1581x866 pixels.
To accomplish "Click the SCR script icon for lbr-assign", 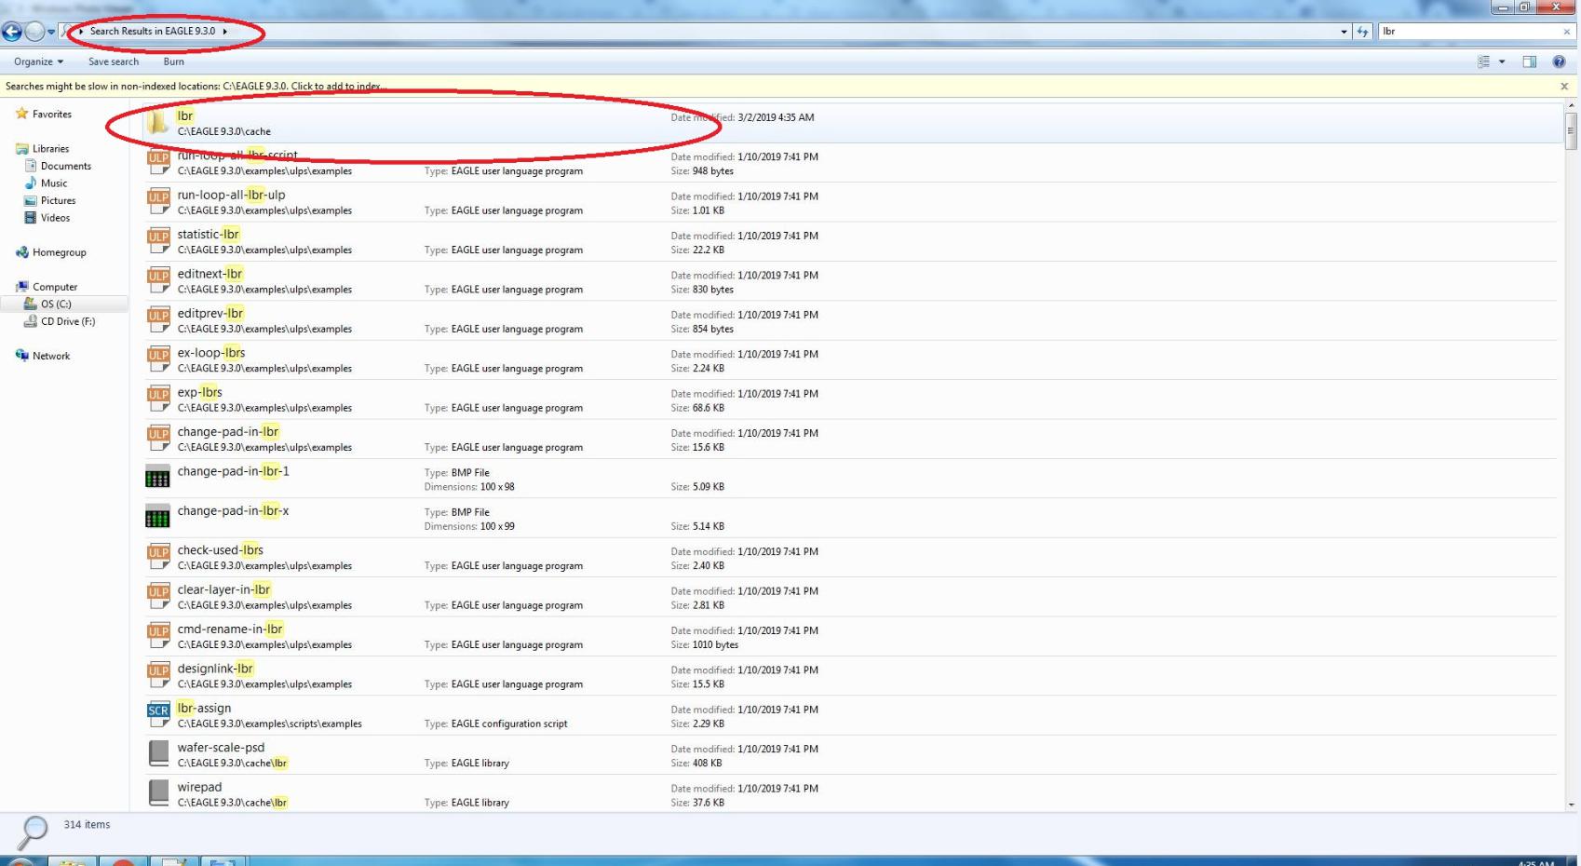I will tap(158, 714).
